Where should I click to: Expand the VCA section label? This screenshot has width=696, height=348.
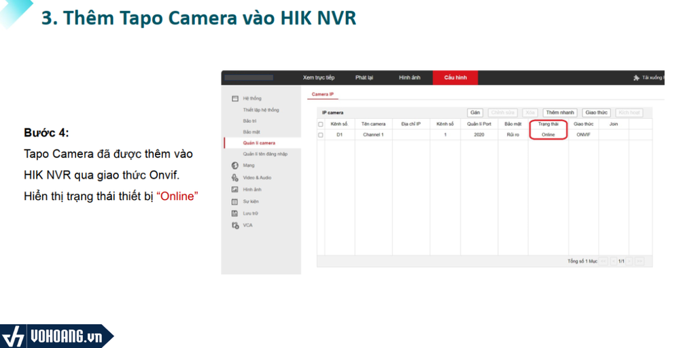tap(247, 226)
